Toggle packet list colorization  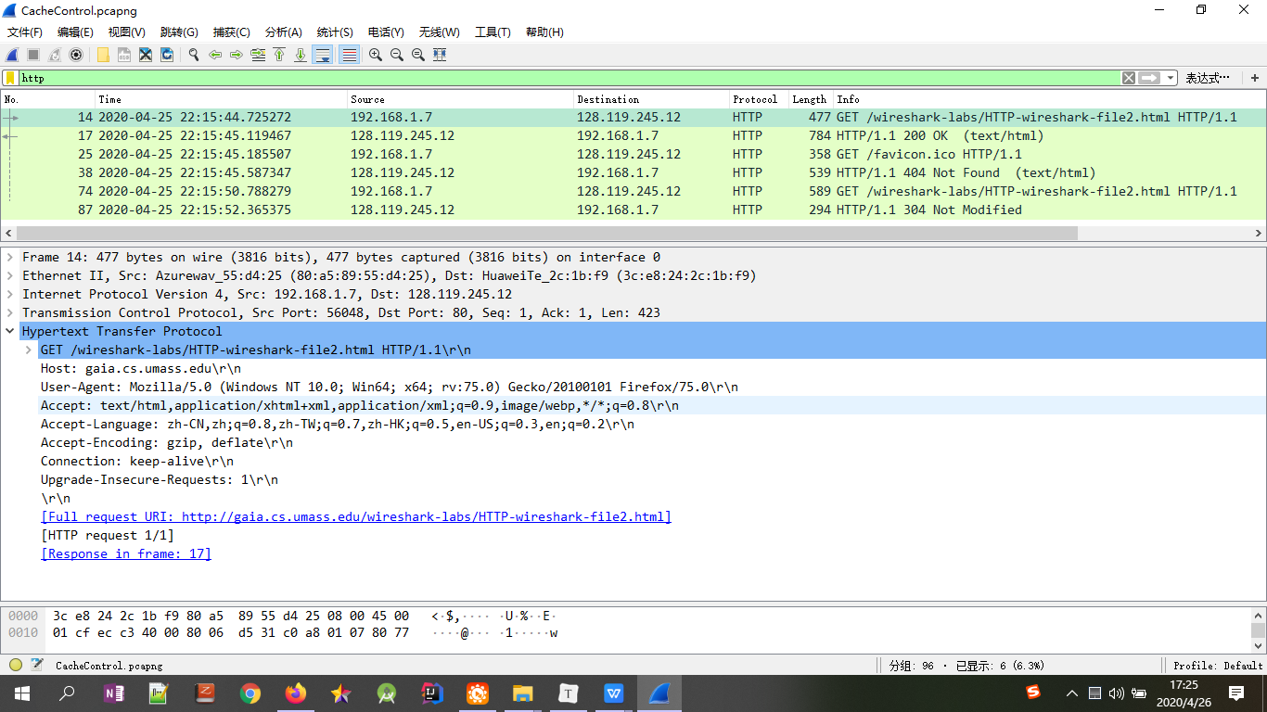point(347,55)
